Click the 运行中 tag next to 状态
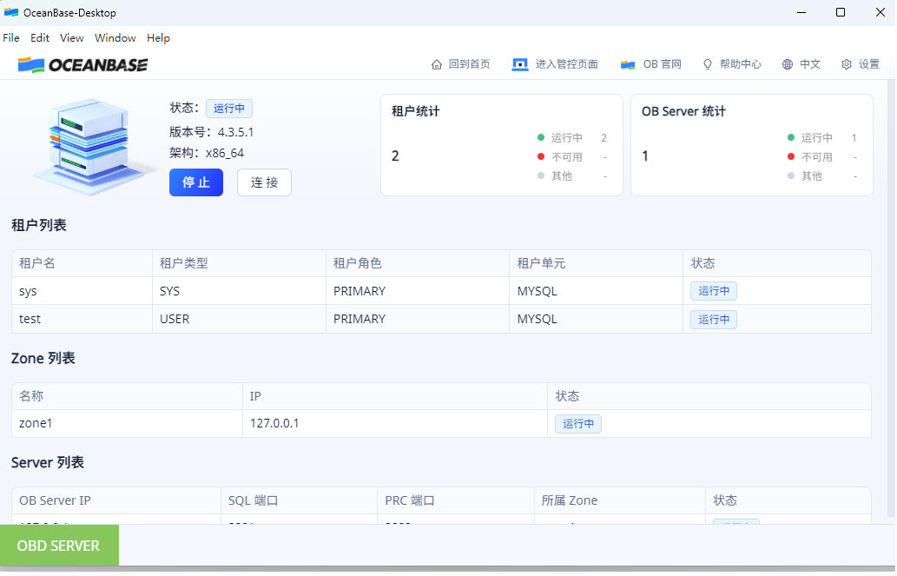897x576 pixels. 229,109
